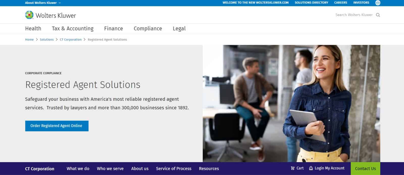Click the lock icon for login

point(311,168)
